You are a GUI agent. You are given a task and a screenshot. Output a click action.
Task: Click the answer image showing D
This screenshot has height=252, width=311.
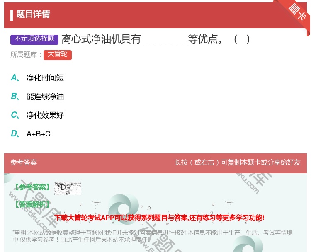[x=68, y=188]
